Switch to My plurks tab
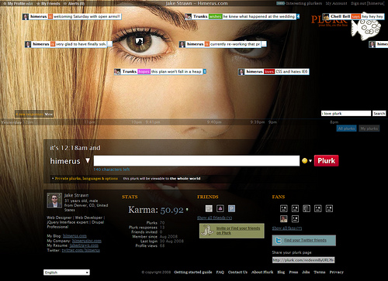Viewport: 388px width, 281px height. 369,129
